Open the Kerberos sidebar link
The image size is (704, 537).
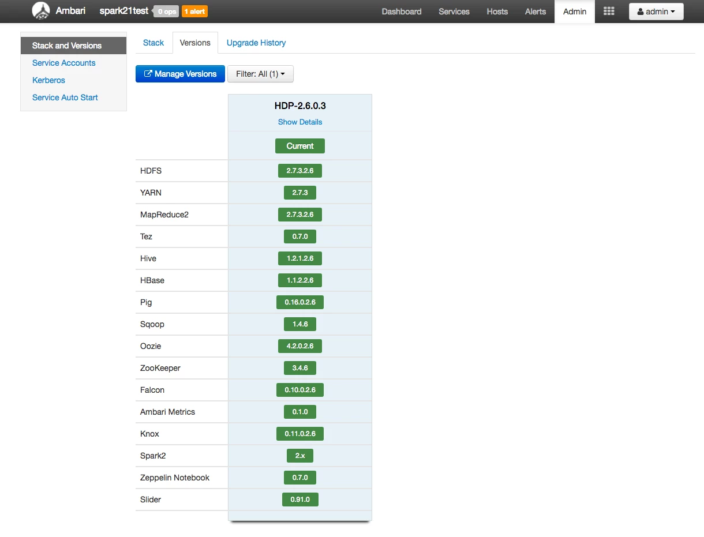pyautogui.click(x=48, y=80)
